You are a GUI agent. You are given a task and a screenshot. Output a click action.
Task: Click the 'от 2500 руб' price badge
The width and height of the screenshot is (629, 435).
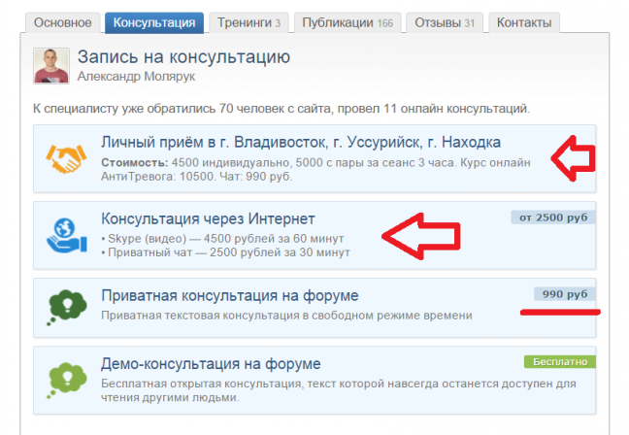tap(553, 217)
